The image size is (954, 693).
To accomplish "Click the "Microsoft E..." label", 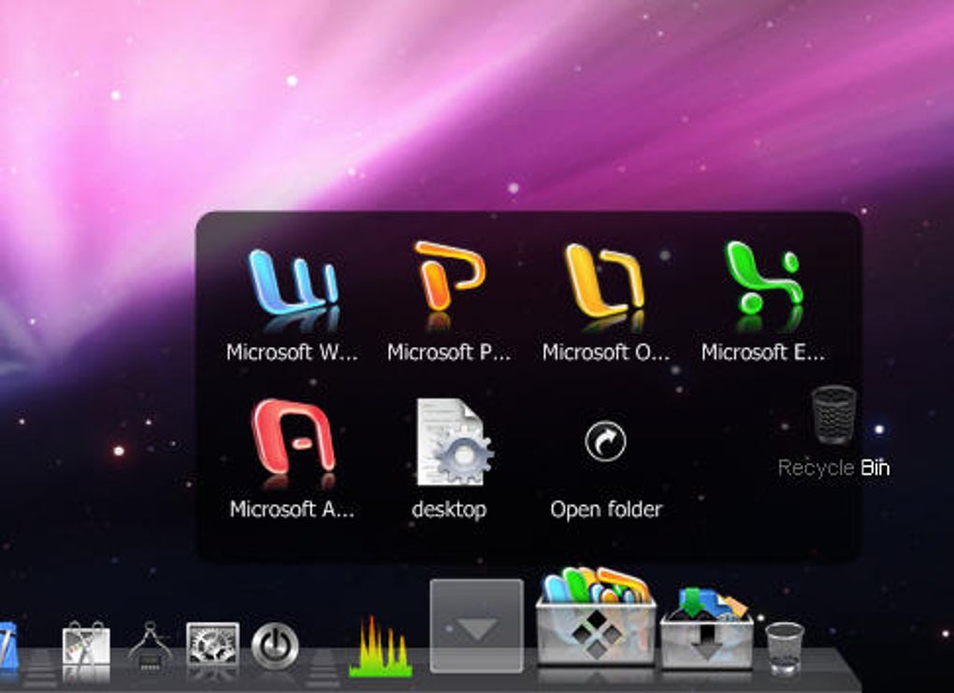I will [763, 352].
